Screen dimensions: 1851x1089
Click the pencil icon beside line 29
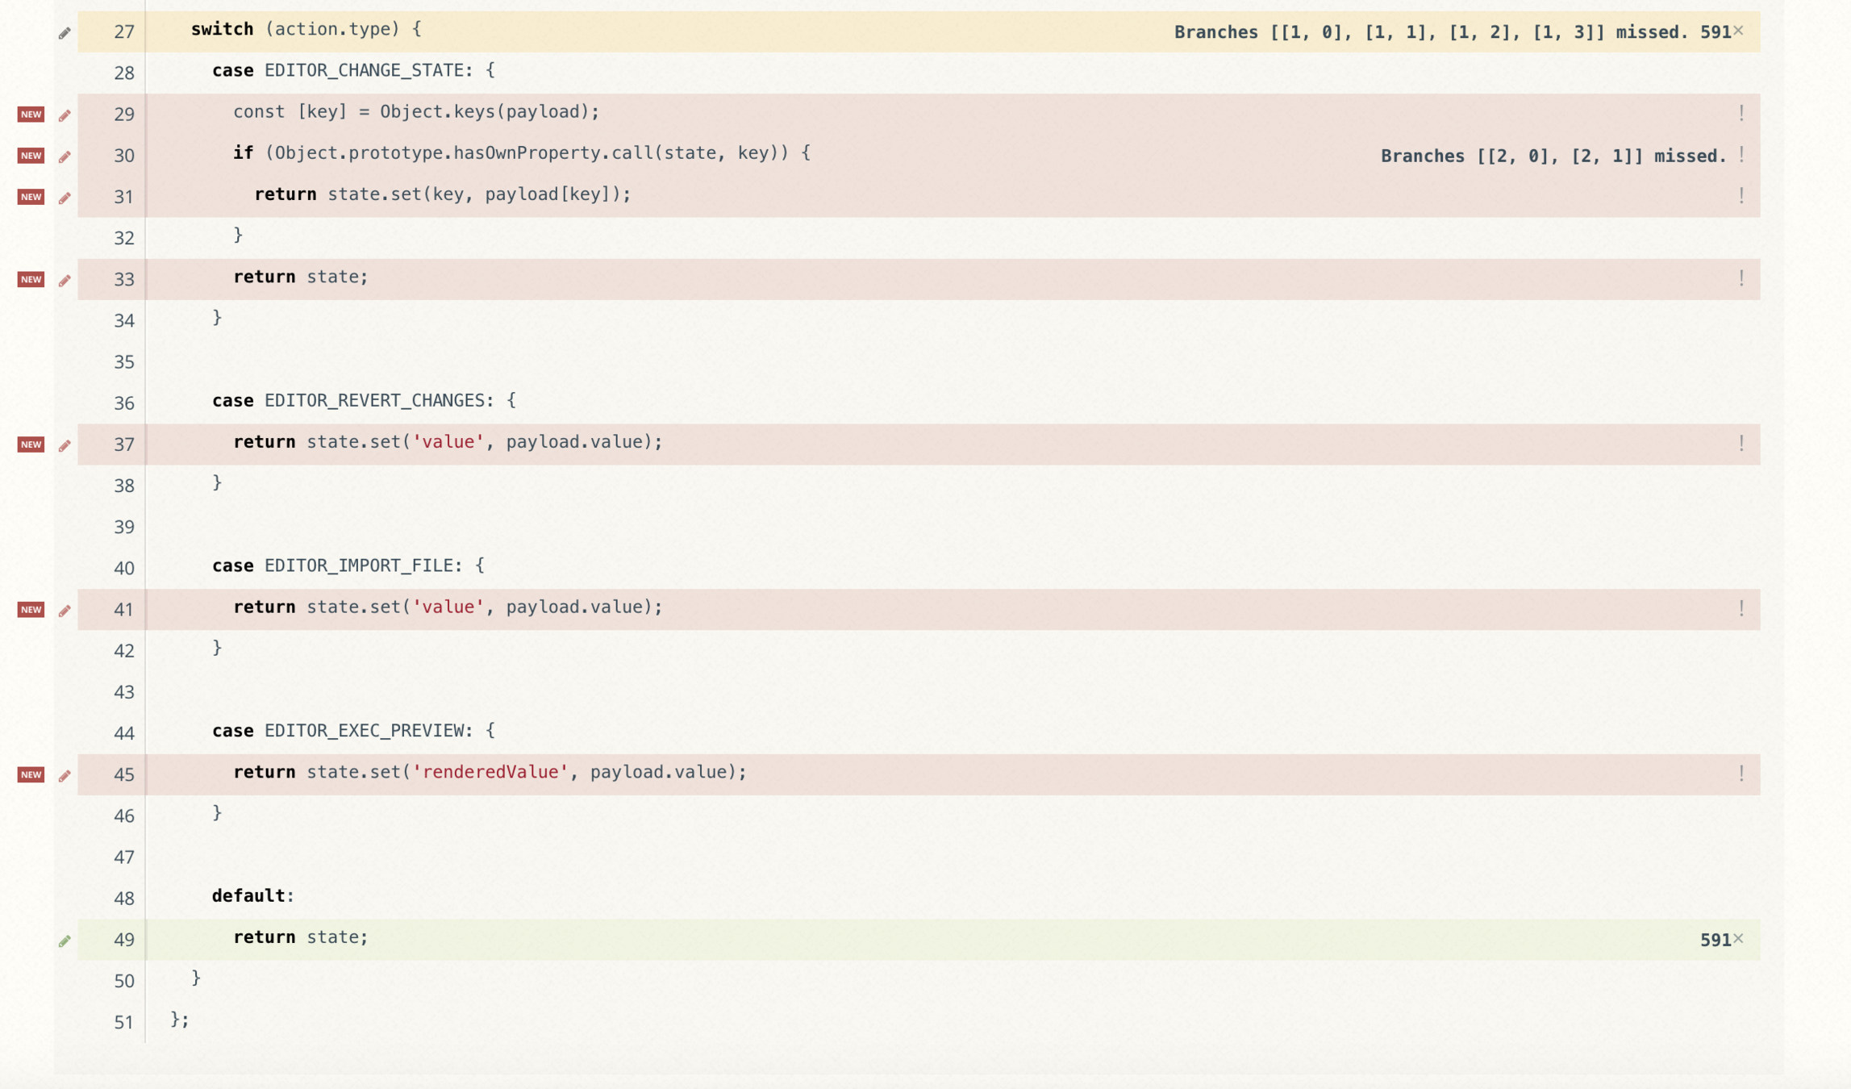[65, 115]
